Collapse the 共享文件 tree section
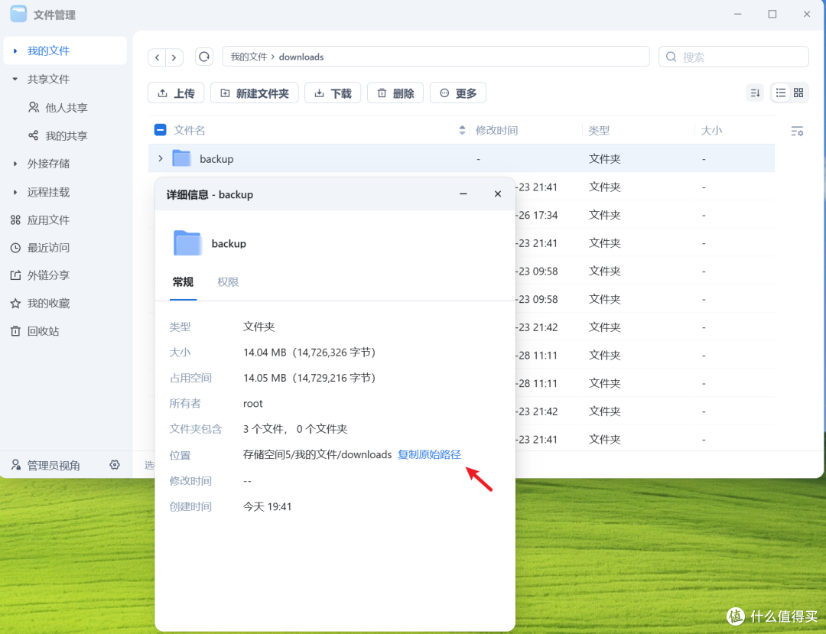The width and height of the screenshot is (826, 634). click(x=15, y=80)
